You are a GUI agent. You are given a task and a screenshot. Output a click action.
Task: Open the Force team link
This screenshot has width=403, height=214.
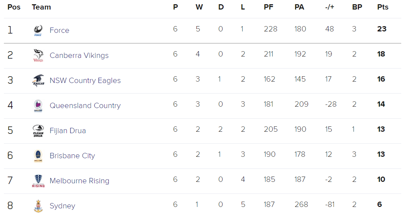(59, 30)
